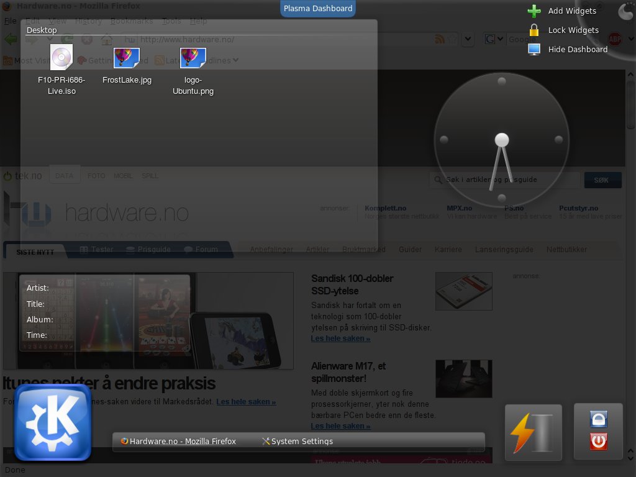Screen dimensions: 636x477
Task: Click the Firefox reload button
Action: pos(67,39)
